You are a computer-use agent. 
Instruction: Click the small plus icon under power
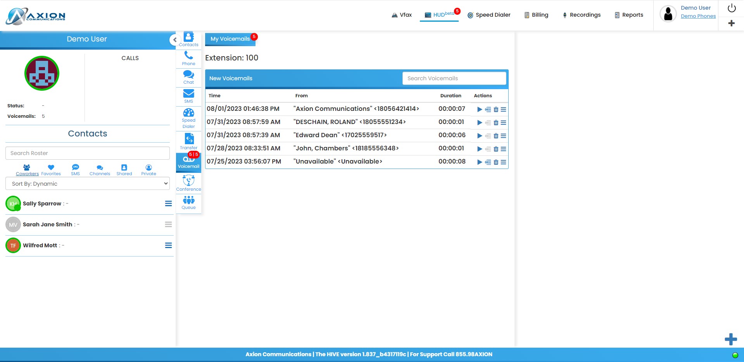pyautogui.click(x=732, y=23)
